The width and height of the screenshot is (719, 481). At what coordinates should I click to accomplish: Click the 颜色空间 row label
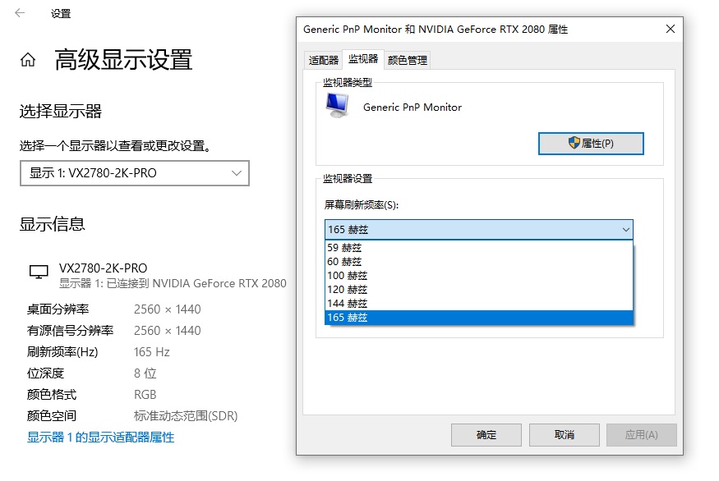[x=51, y=415]
